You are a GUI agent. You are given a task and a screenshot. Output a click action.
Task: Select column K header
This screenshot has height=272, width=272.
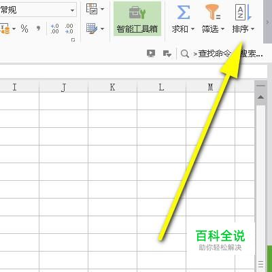pyautogui.click(x=113, y=87)
